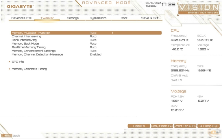Viewport: 222px width, 139px height.
Task: Change Realtime Memory Timing Auto value
Action: pyautogui.click(x=93, y=47)
